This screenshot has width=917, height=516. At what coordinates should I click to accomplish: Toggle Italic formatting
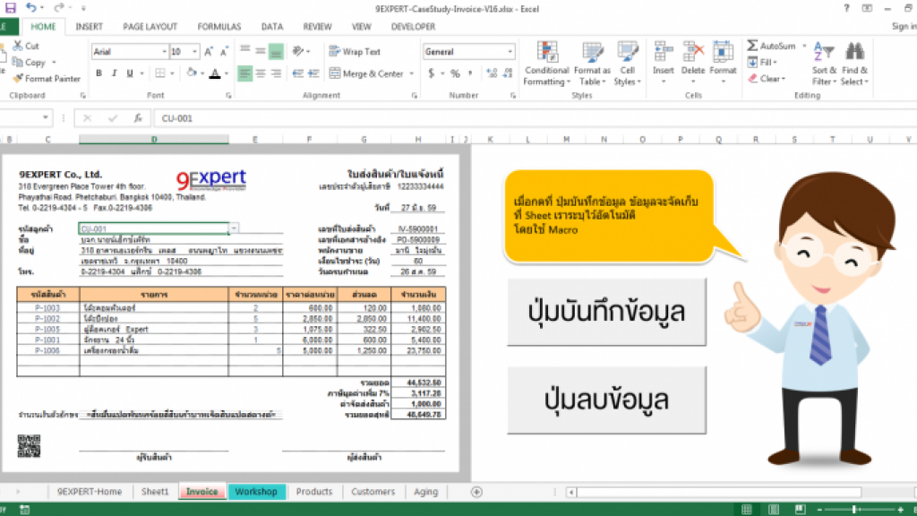pos(115,73)
